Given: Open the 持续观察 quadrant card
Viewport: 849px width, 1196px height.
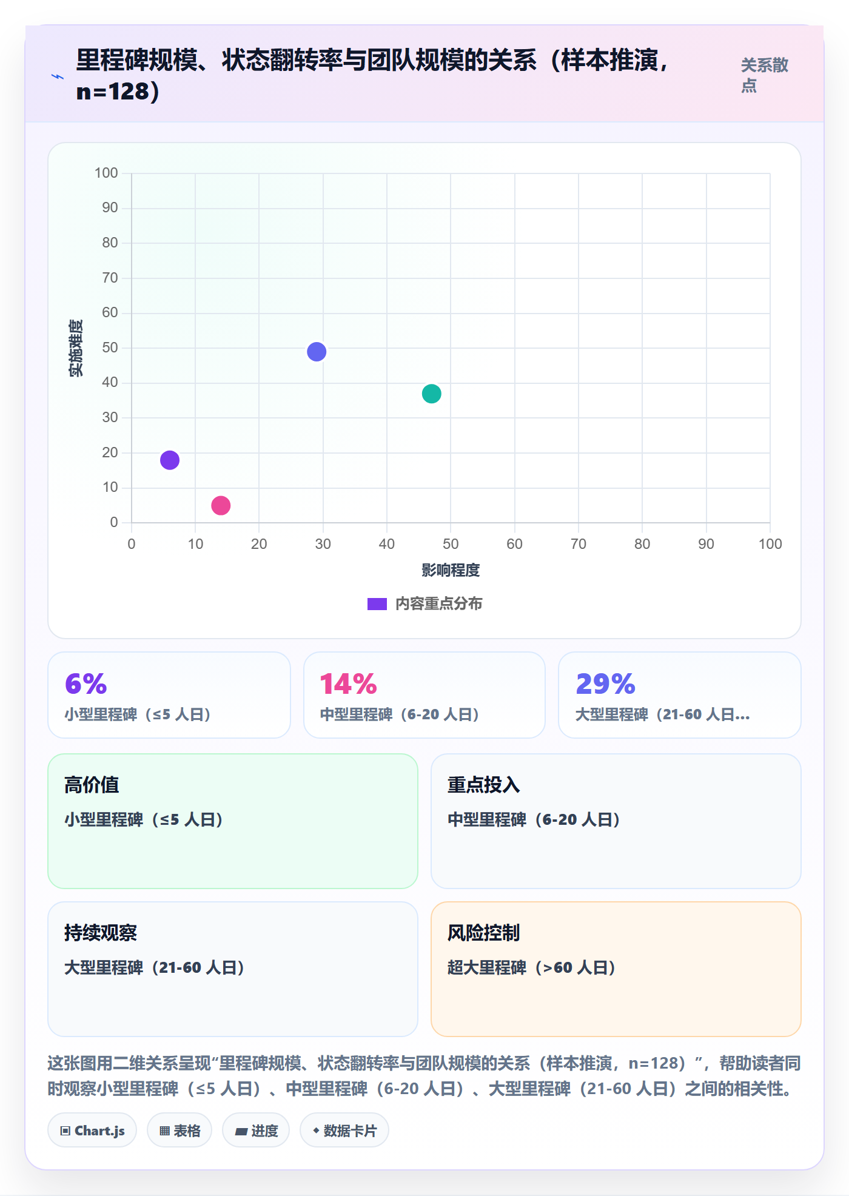Looking at the screenshot, I should point(233,969).
